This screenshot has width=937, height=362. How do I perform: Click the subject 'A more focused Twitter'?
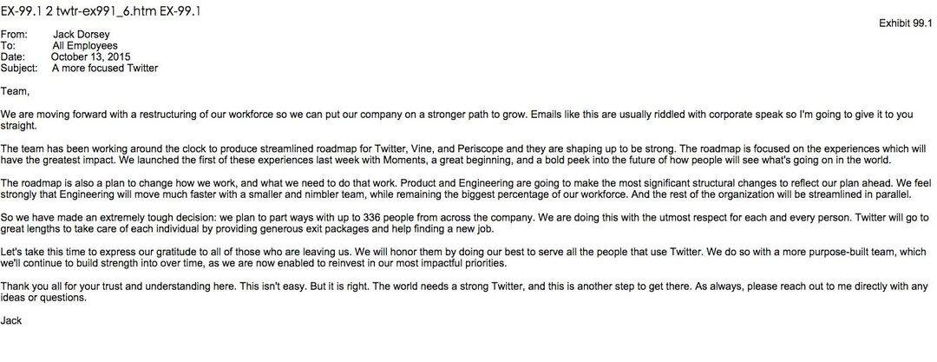(105, 69)
